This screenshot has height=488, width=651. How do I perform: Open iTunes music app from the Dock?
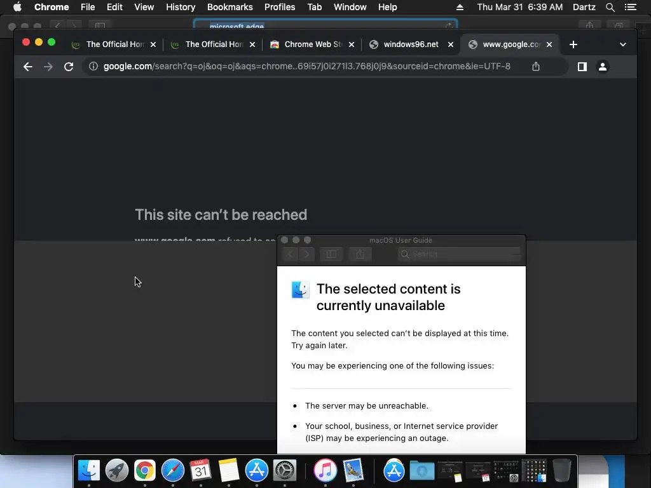(x=325, y=470)
